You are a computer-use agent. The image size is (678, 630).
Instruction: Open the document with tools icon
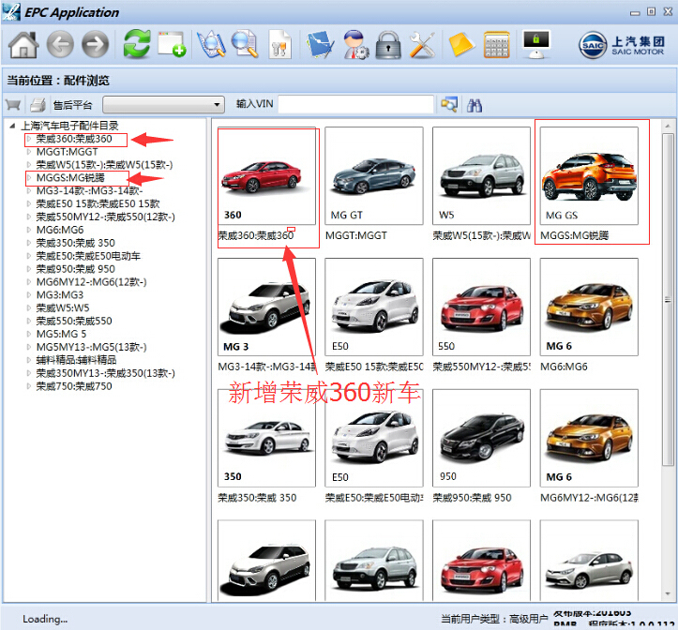coord(279,44)
